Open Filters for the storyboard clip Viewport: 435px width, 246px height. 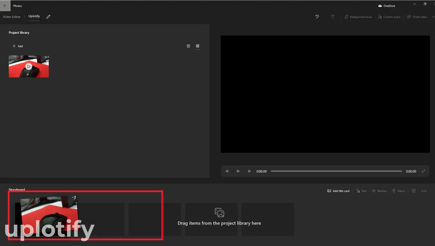398,191
